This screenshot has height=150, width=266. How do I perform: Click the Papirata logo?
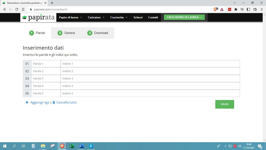pos(38,18)
